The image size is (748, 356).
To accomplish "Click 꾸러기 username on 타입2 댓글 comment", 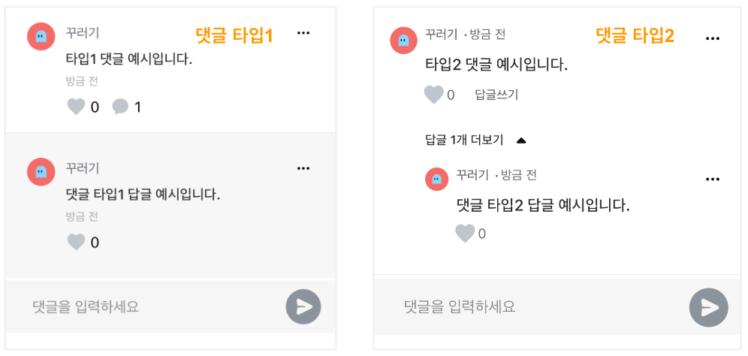I will click(x=442, y=35).
